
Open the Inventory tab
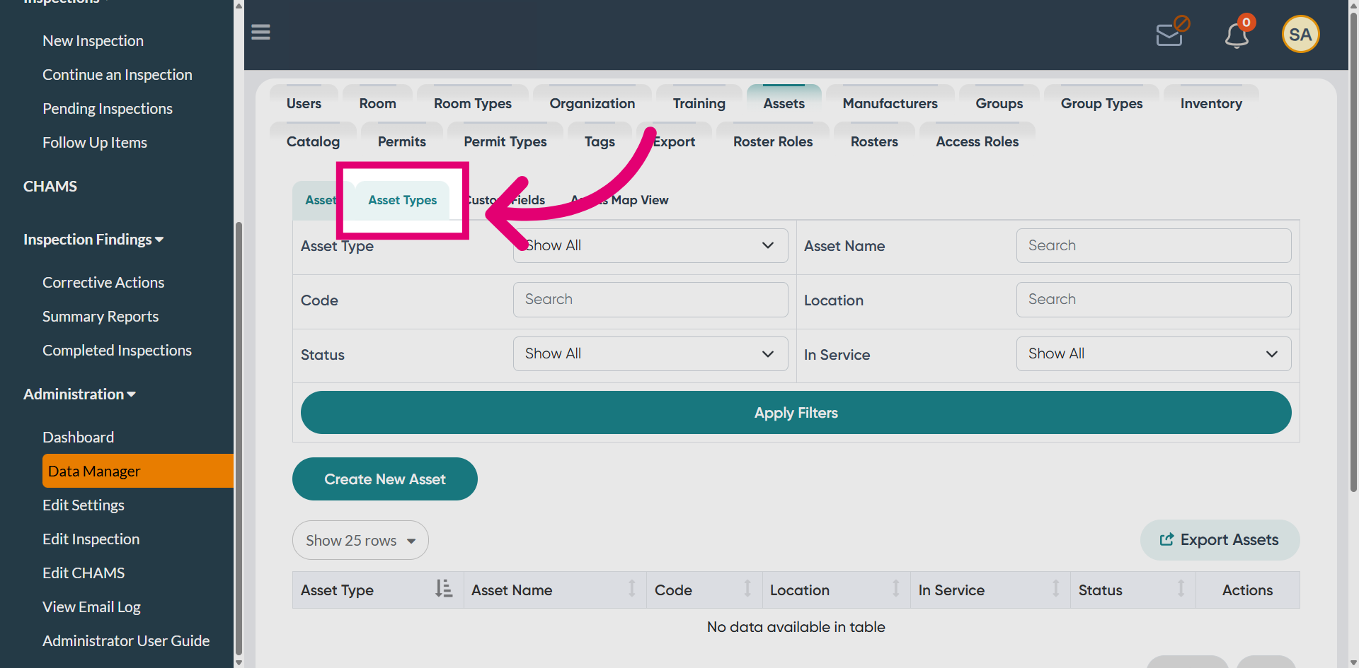pos(1211,103)
